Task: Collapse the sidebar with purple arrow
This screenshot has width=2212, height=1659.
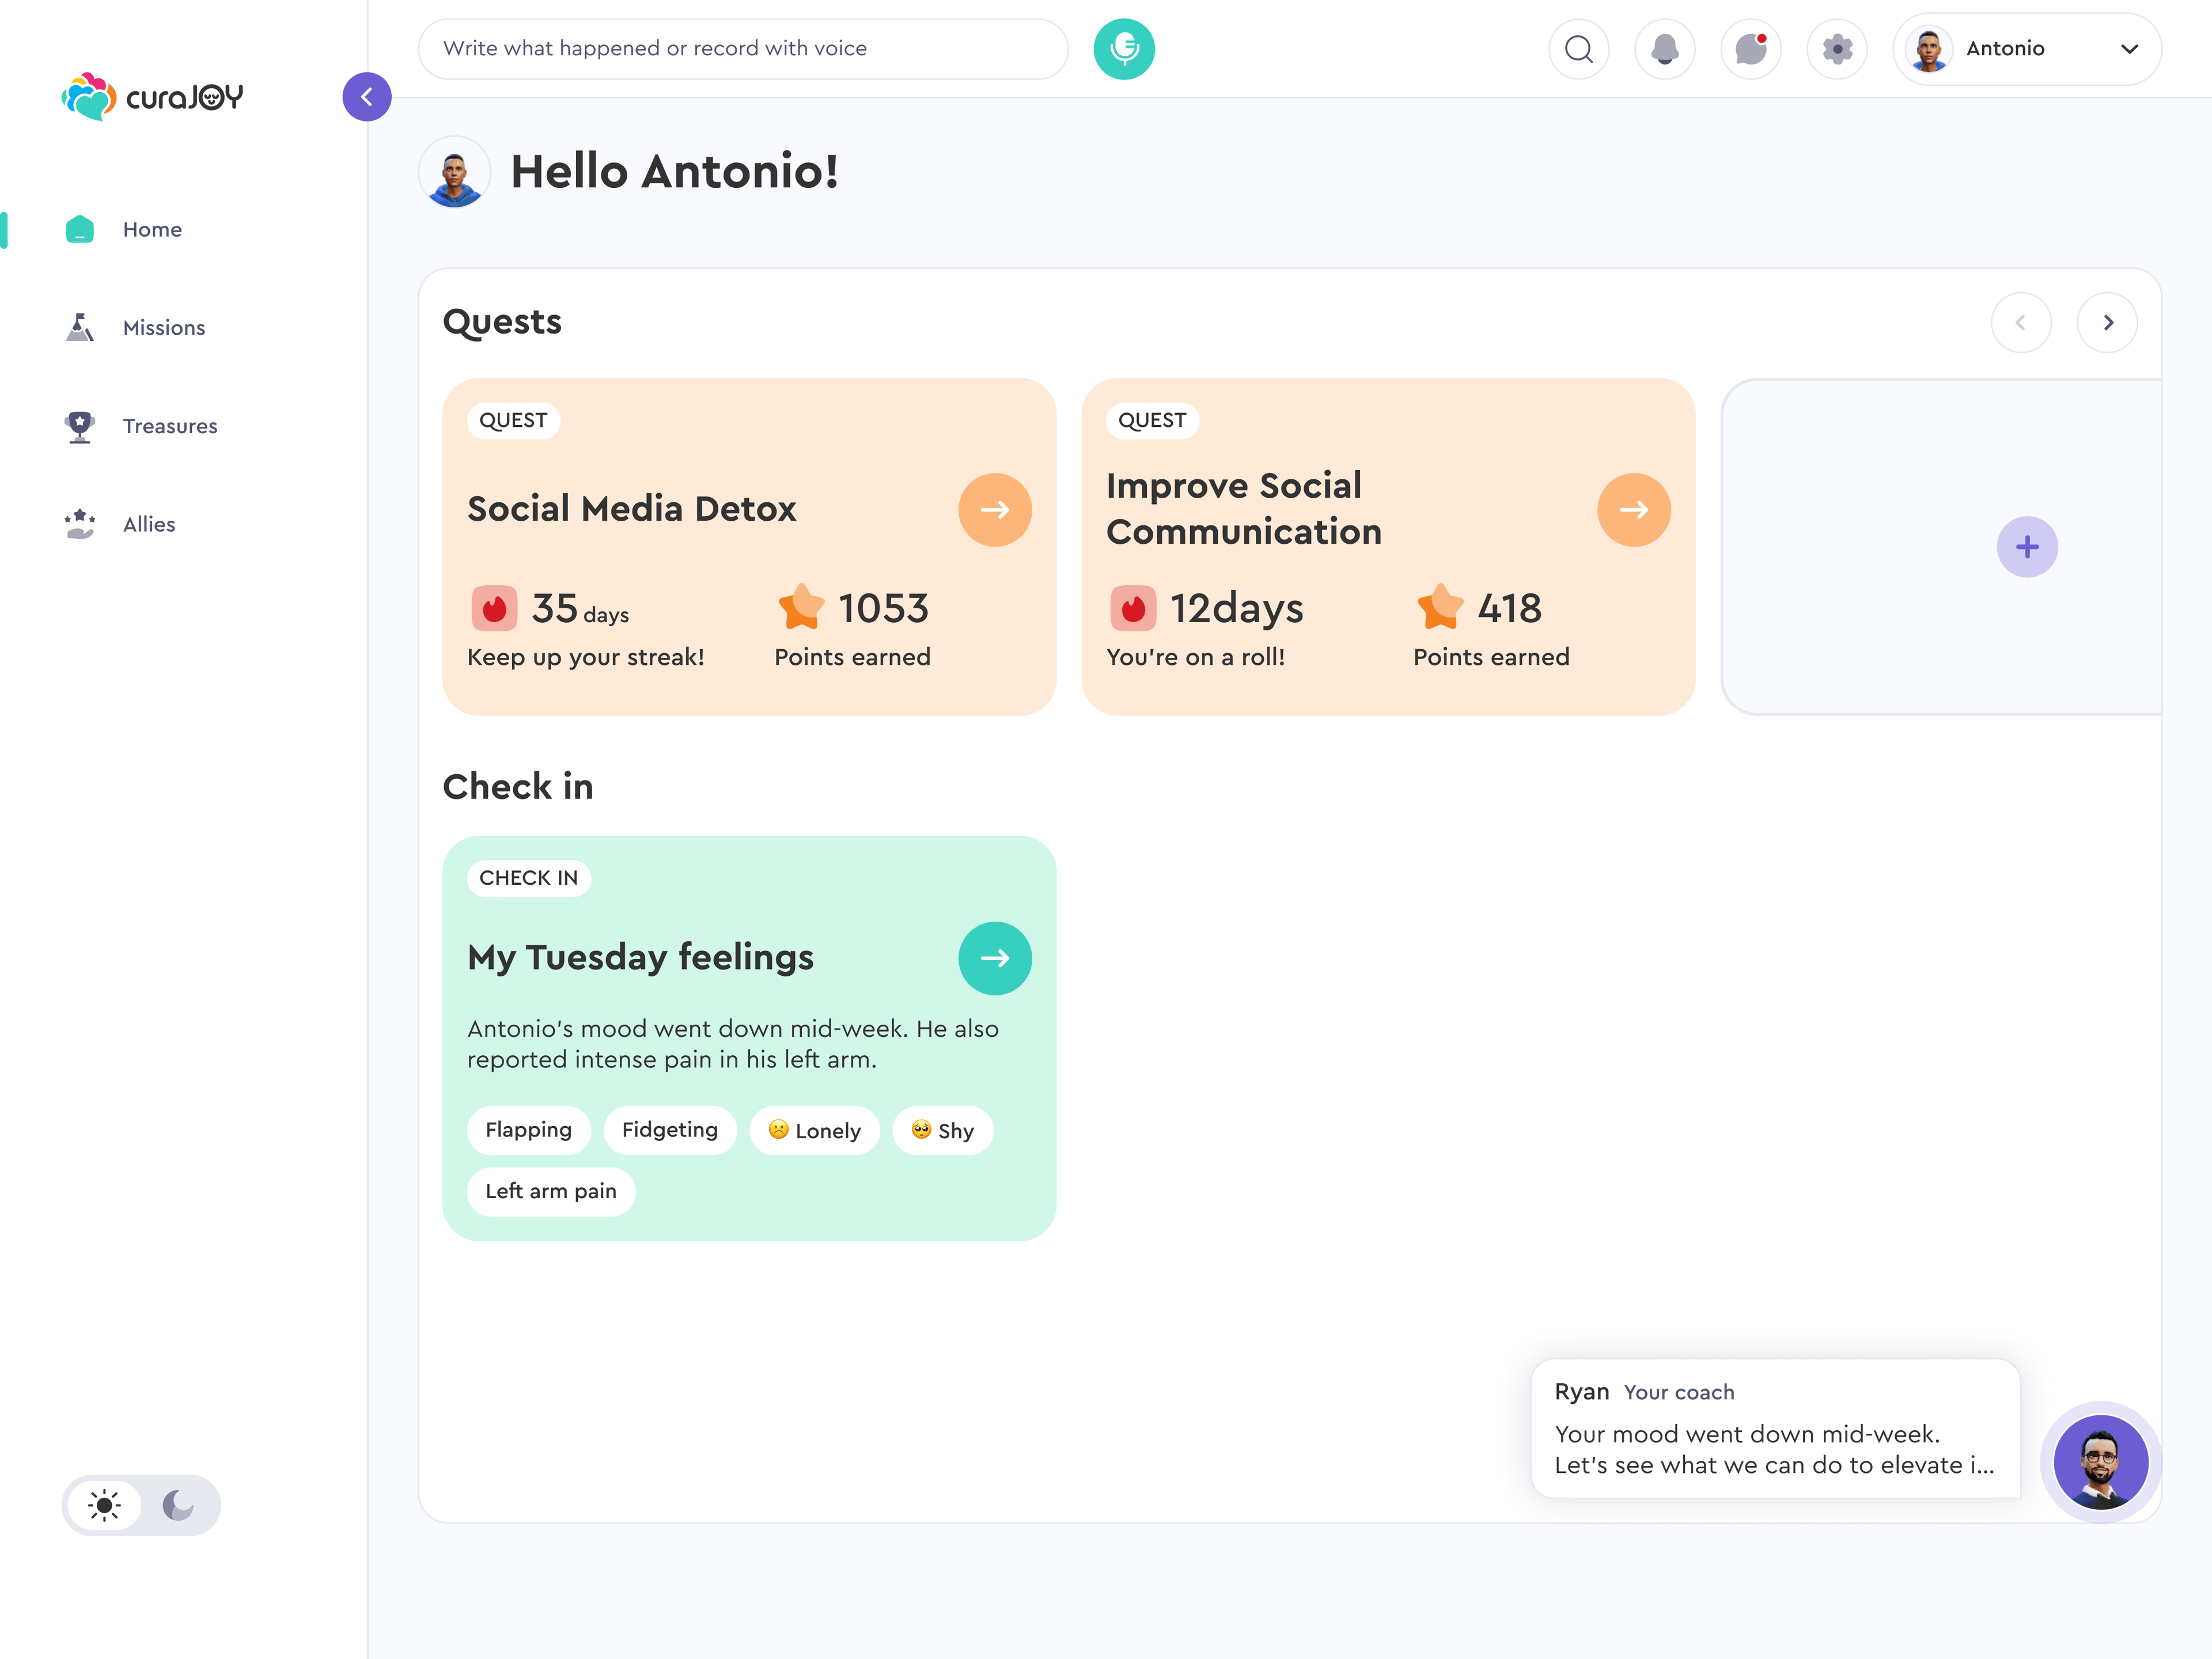Action: click(x=367, y=97)
